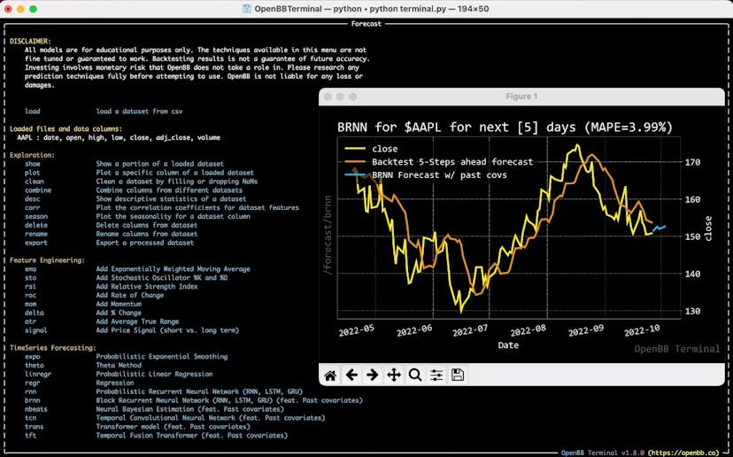
Task: Click the 'sto' feature engineering command
Action: coord(31,278)
